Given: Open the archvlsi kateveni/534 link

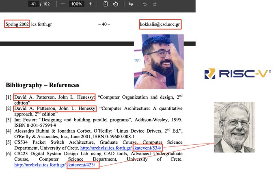Looking at the screenshot, I should 121,148.
